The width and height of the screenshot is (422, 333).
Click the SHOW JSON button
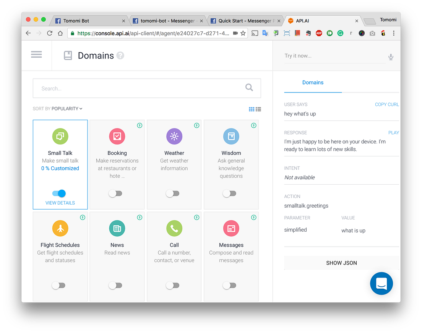[x=341, y=263]
